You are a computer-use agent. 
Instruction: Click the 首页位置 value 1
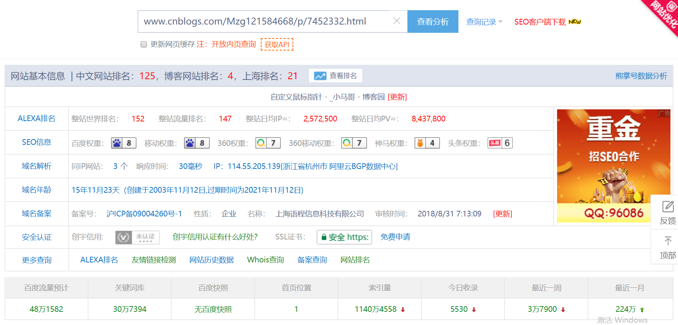point(296,309)
